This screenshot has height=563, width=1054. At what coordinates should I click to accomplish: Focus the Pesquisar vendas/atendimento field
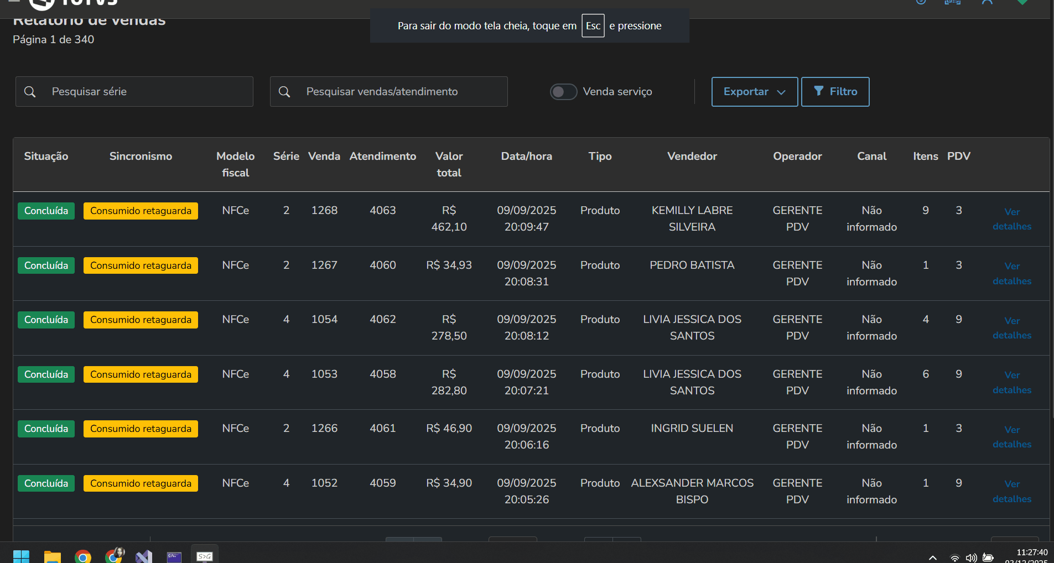[389, 92]
